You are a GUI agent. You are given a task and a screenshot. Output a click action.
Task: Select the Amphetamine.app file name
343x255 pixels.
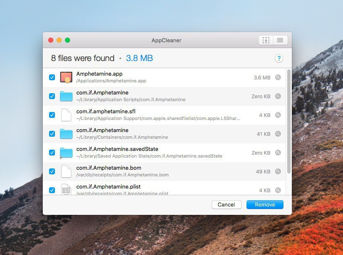(x=99, y=74)
